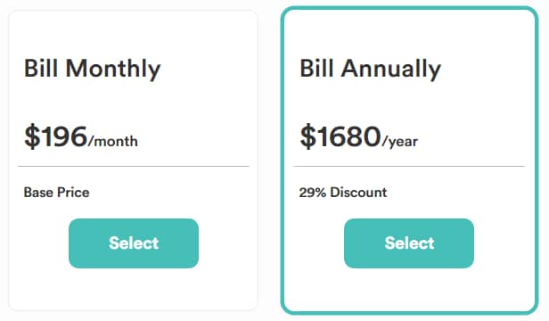The image size is (549, 321).
Task: Click Select button under Bill Monthly
Action: pos(134,243)
